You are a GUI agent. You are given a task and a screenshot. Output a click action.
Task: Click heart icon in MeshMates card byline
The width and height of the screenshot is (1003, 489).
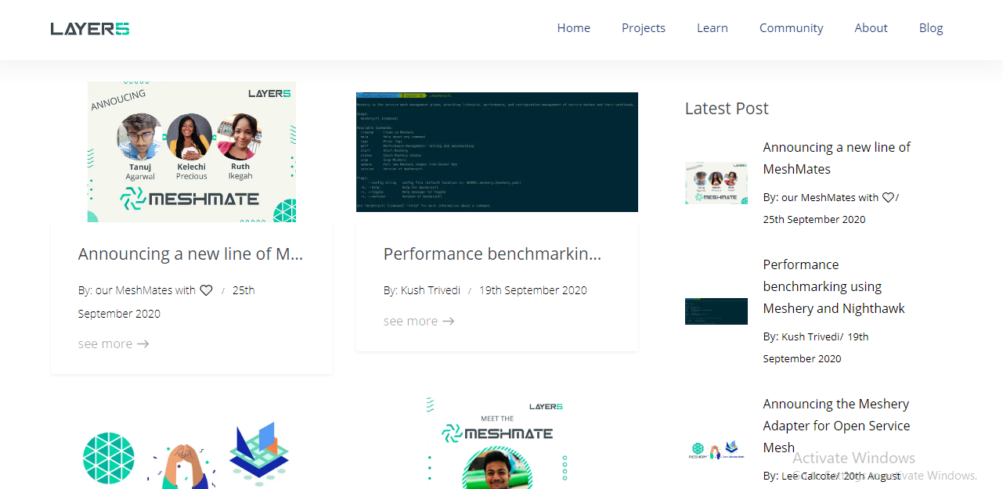click(207, 290)
